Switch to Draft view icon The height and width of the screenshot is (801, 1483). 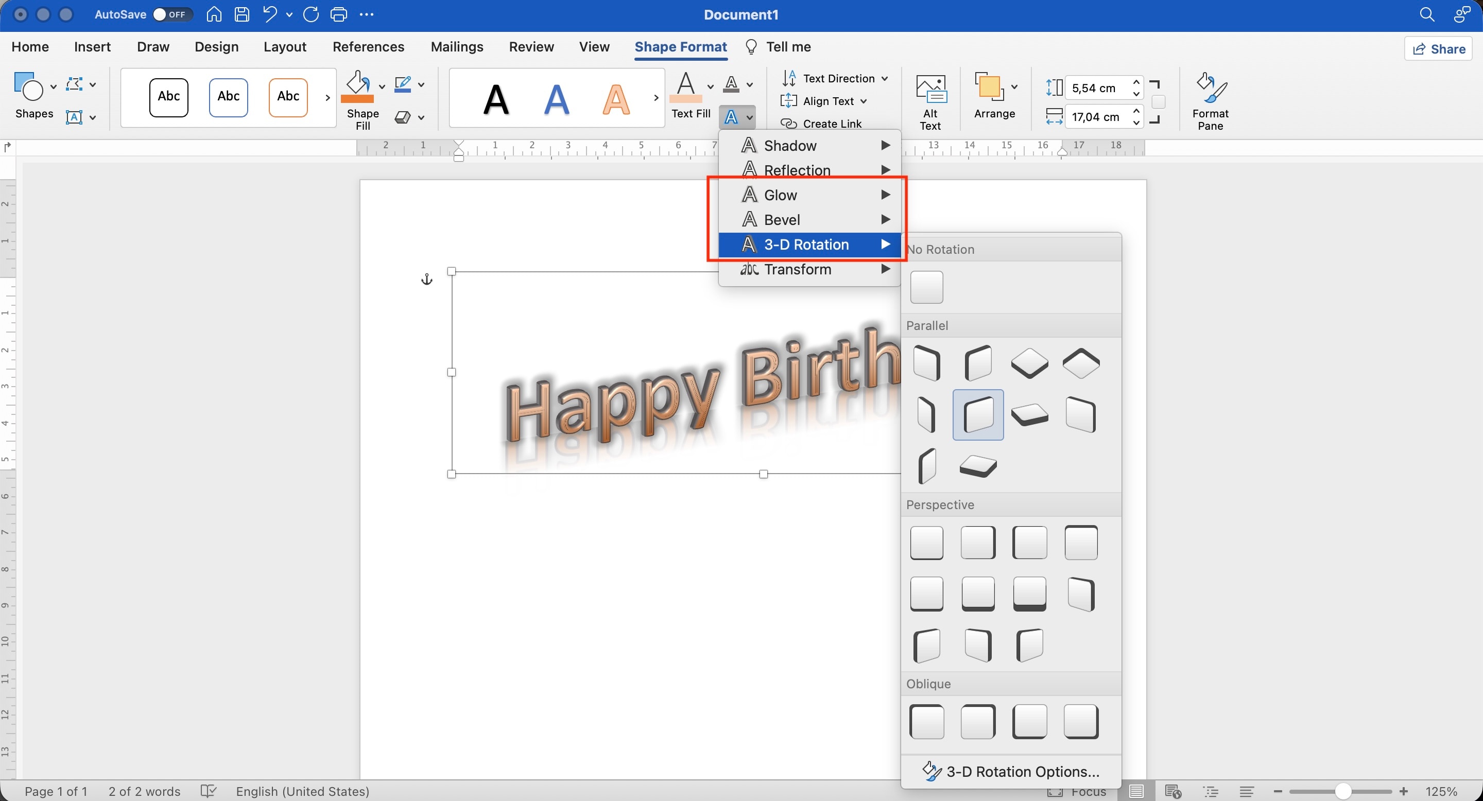point(1247,791)
